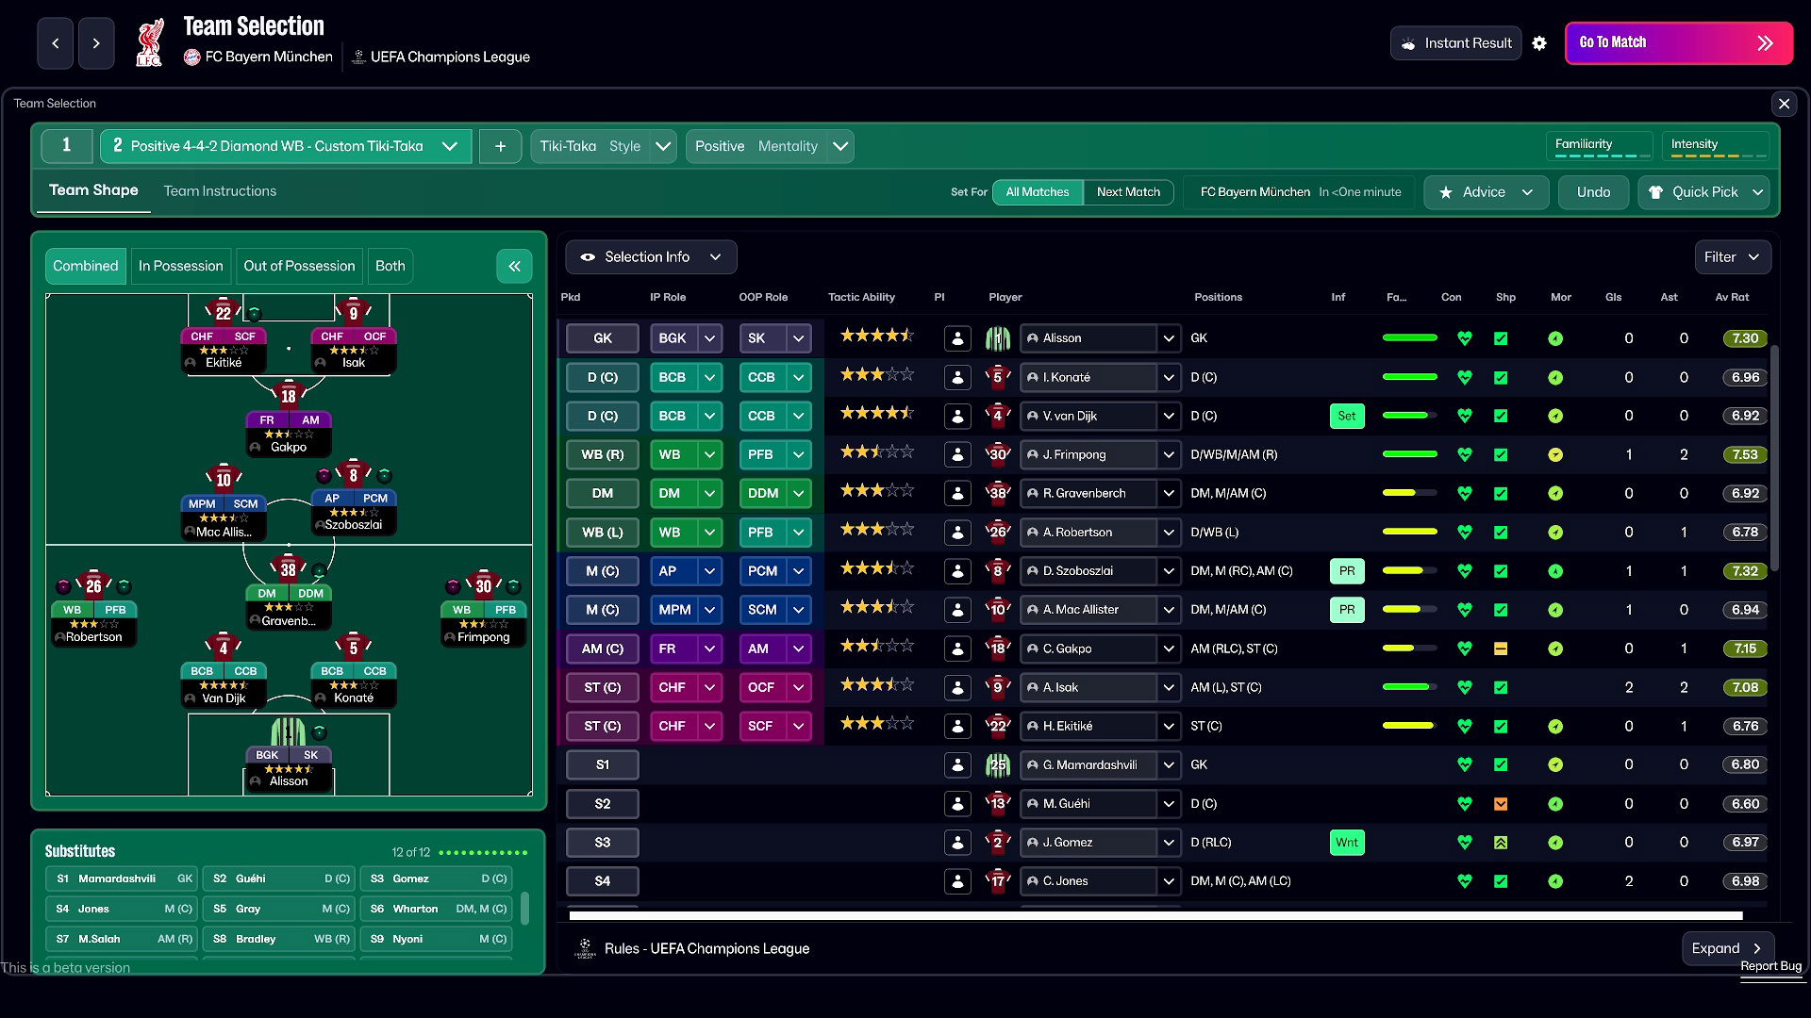Open the Tiki-Taka Style dropdown
This screenshot has height=1018, width=1811.
[602, 146]
